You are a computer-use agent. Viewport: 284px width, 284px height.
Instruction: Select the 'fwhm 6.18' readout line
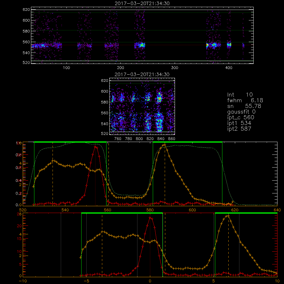(x=245, y=100)
